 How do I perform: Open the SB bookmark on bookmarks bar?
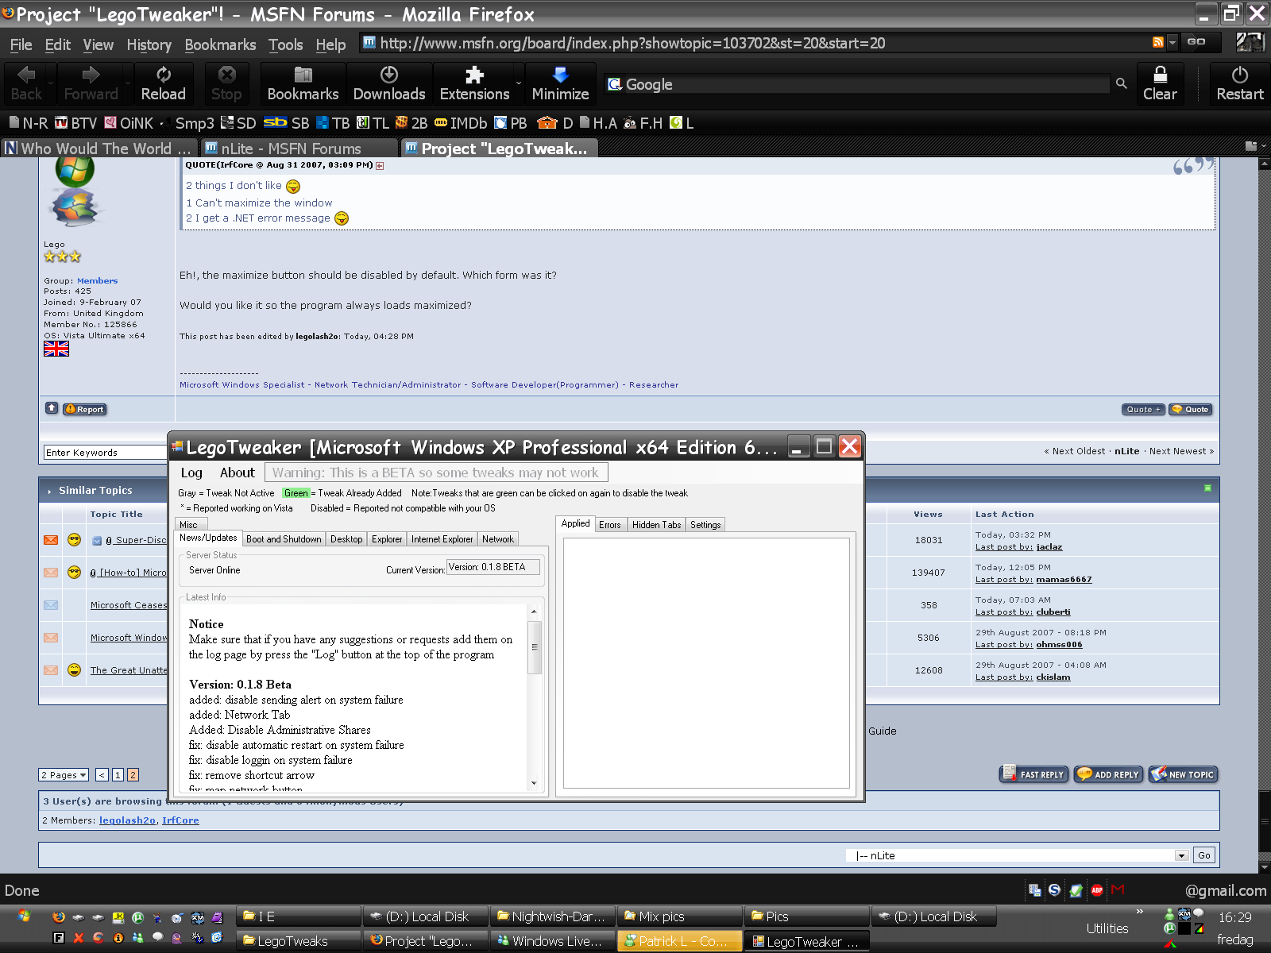pyautogui.click(x=286, y=123)
